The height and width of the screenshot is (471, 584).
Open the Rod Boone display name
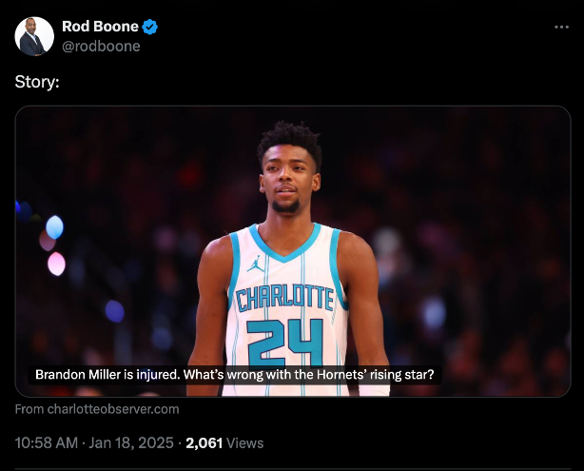tap(100, 27)
